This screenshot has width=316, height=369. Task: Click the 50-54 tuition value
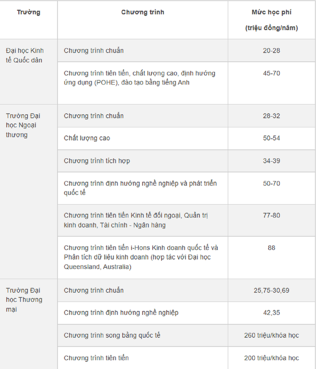271,138
